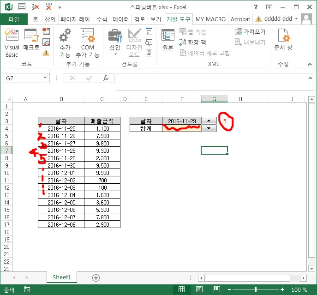Image resolution: width=317 pixels, height=295 pixels.
Task: Click Map Properties
Action: pyautogui.click(x=193, y=31)
